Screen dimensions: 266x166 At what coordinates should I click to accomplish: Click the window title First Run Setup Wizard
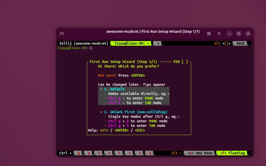click(x=153, y=31)
